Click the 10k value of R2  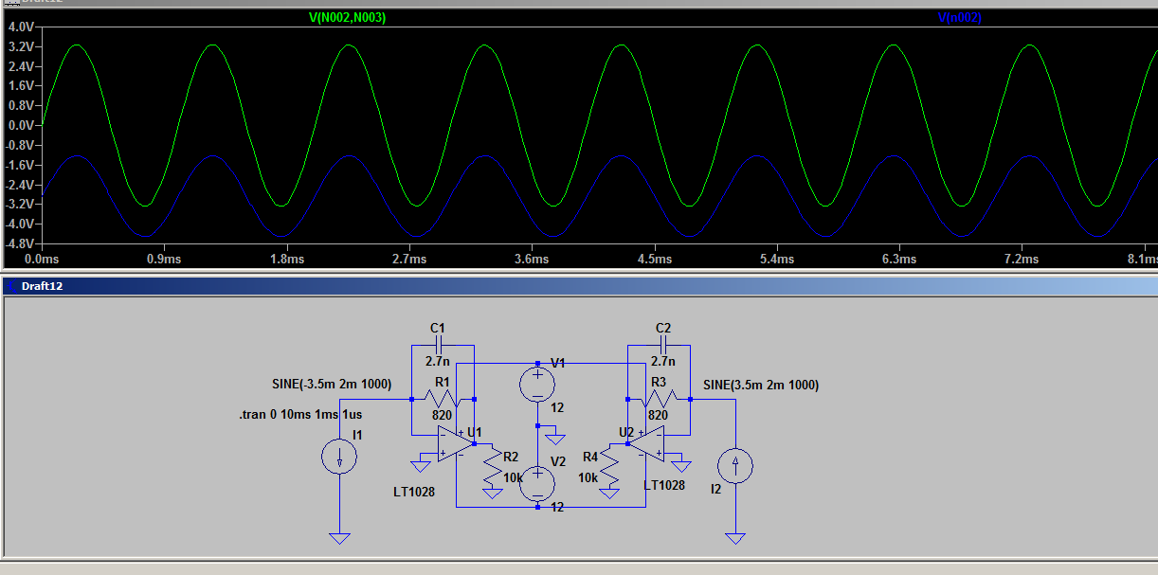click(x=513, y=478)
